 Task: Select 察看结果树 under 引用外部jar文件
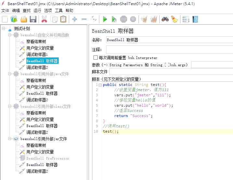click(36, 145)
